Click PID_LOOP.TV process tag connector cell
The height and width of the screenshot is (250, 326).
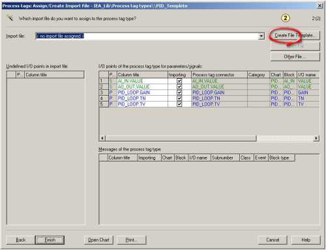[219, 104]
